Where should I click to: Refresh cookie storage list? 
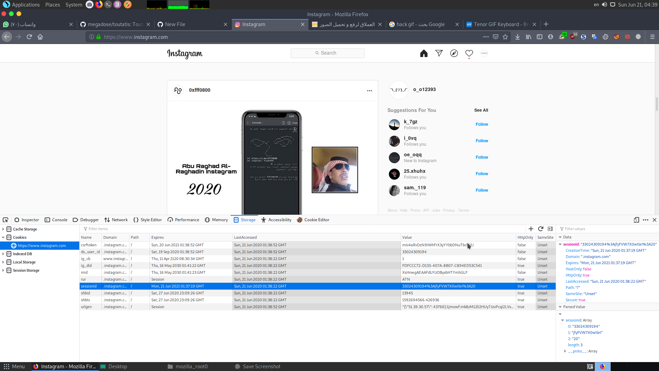(x=541, y=229)
